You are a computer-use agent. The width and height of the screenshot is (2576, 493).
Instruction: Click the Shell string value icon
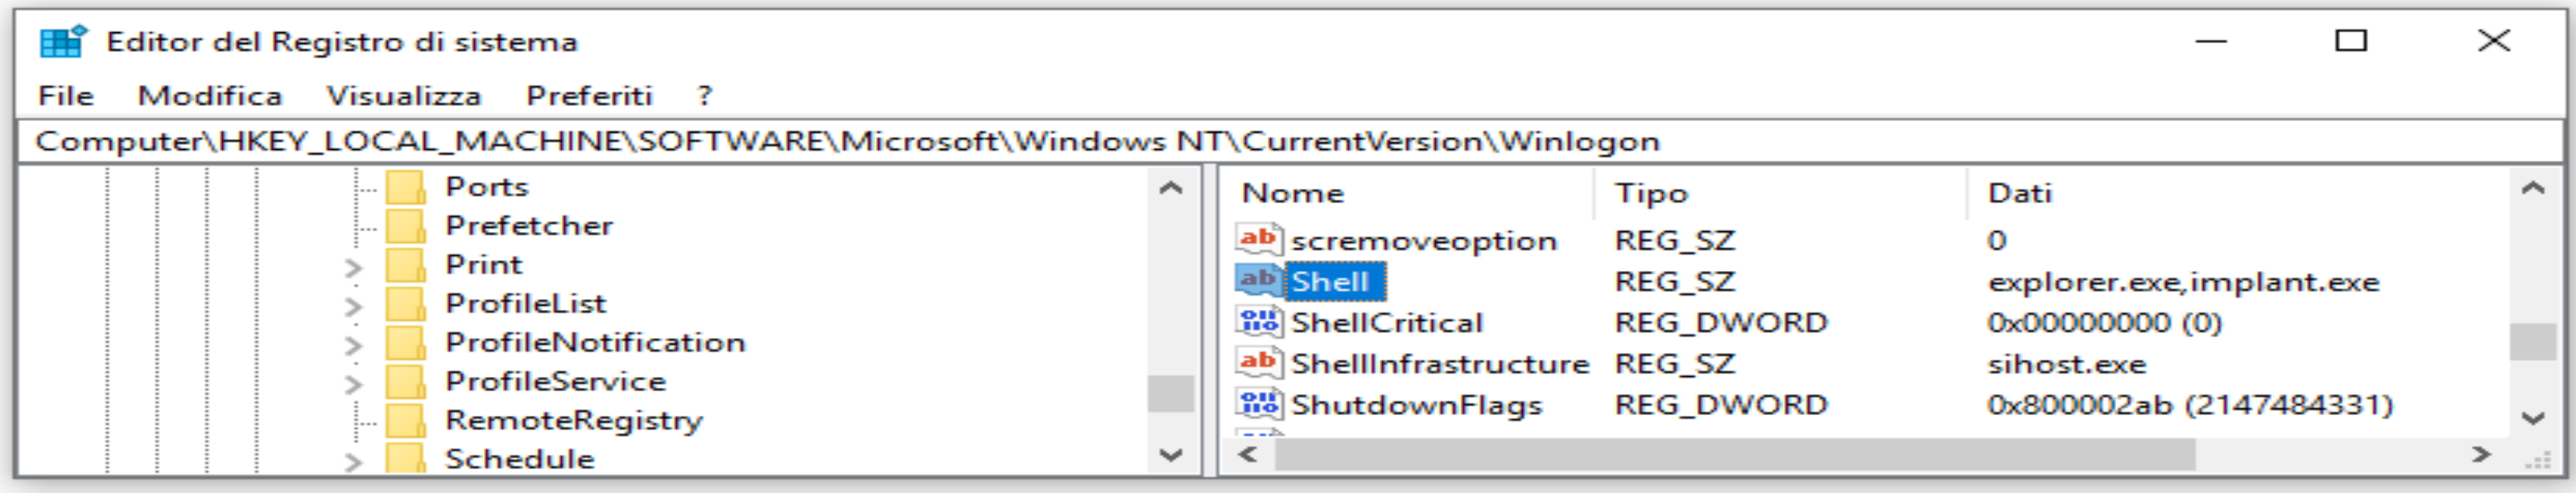coord(1258,281)
